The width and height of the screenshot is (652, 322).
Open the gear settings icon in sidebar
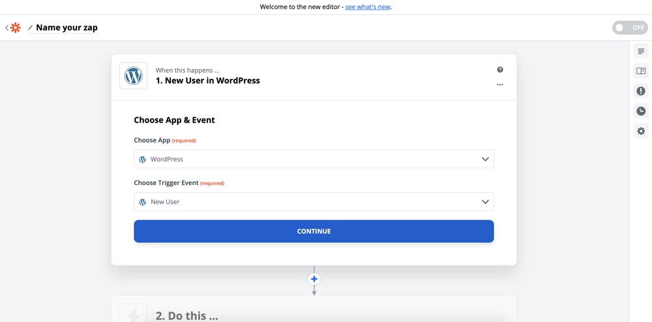pos(641,131)
